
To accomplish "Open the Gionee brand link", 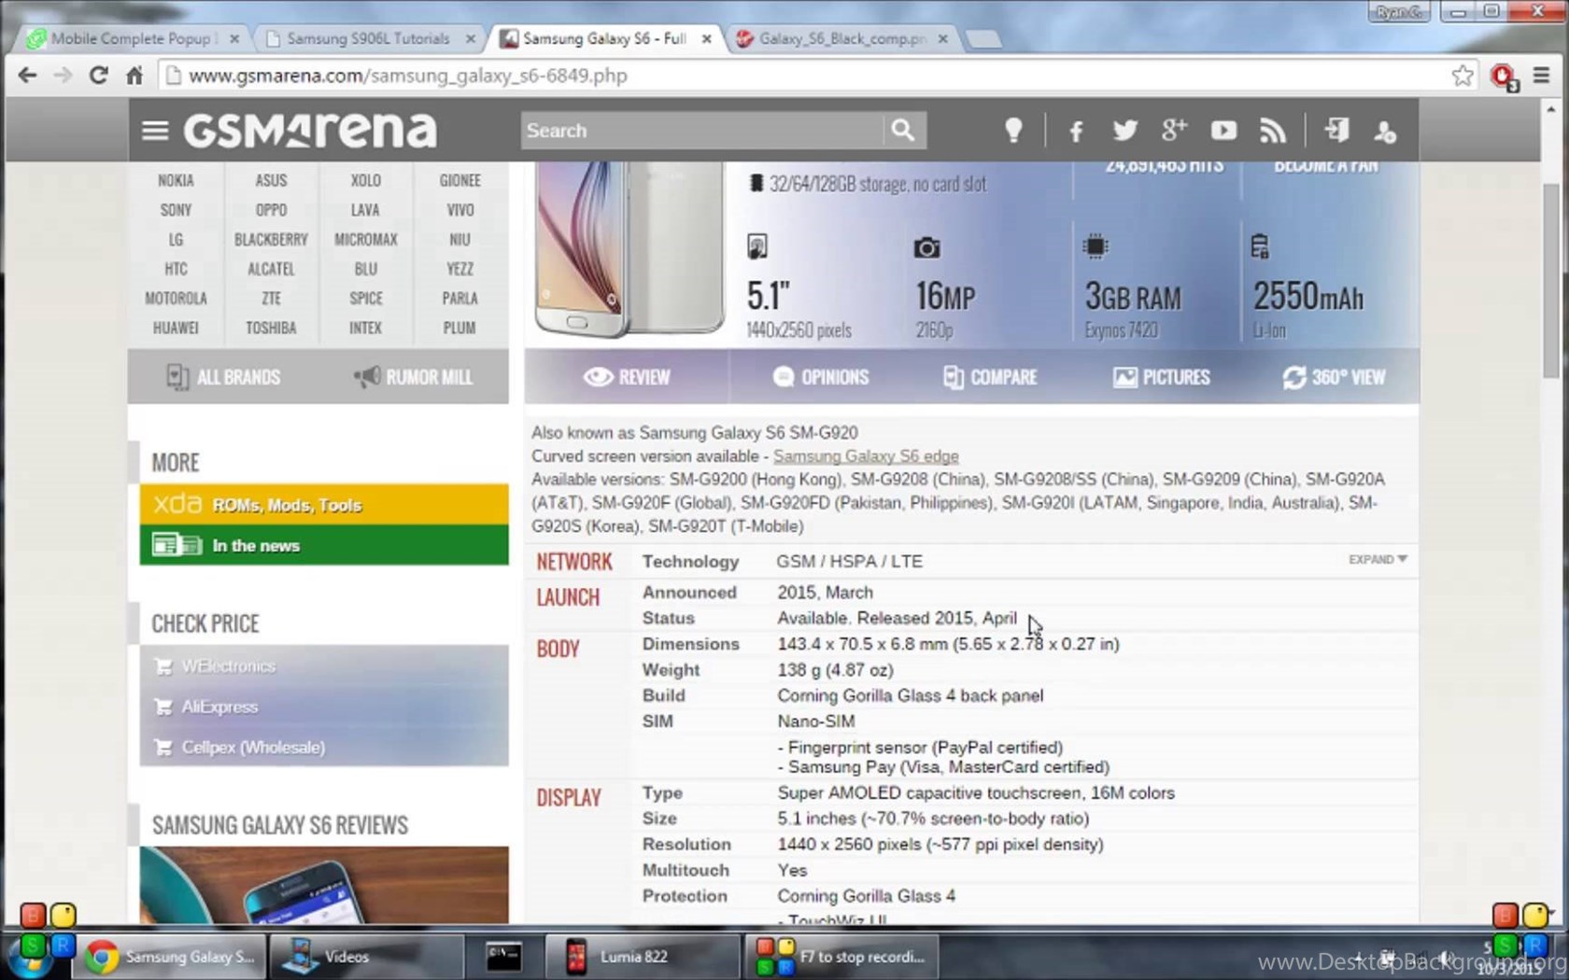I will click(460, 180).
